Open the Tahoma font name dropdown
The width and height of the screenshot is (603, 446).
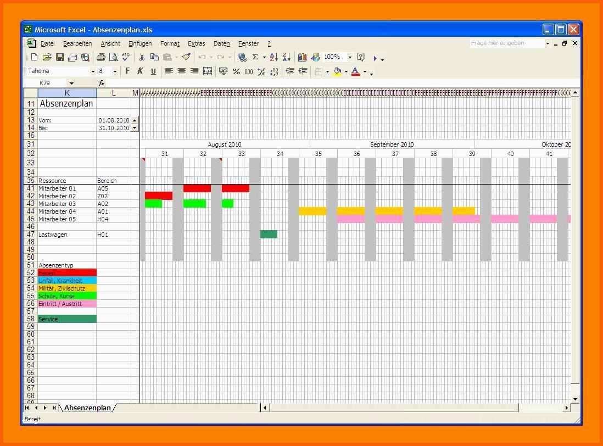click(x=93, y=71)
